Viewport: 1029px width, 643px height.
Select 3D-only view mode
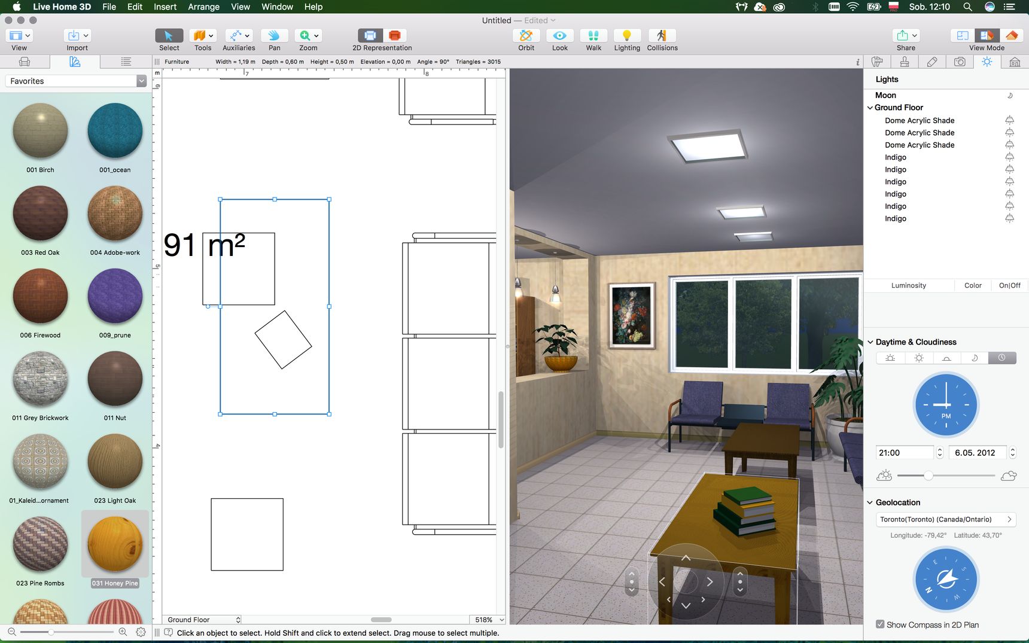tap(1011, 36)
